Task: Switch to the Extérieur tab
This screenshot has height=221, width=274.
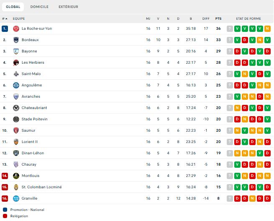Action: click(68, 7)
